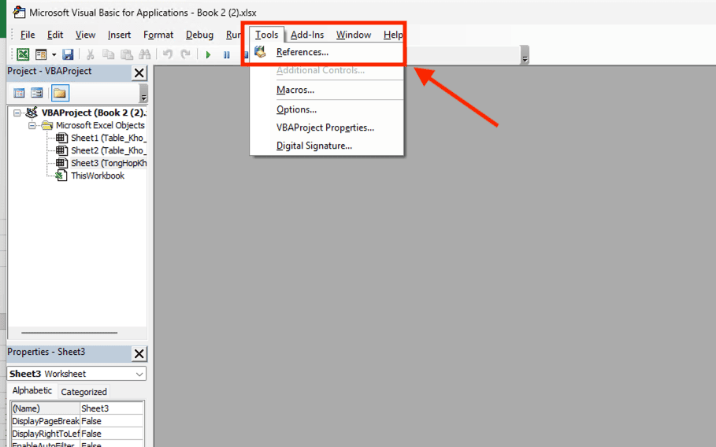The width and height of the screenshot is (716, 447).
Task: Close the open Tools menu
Action: click(267, 35)
